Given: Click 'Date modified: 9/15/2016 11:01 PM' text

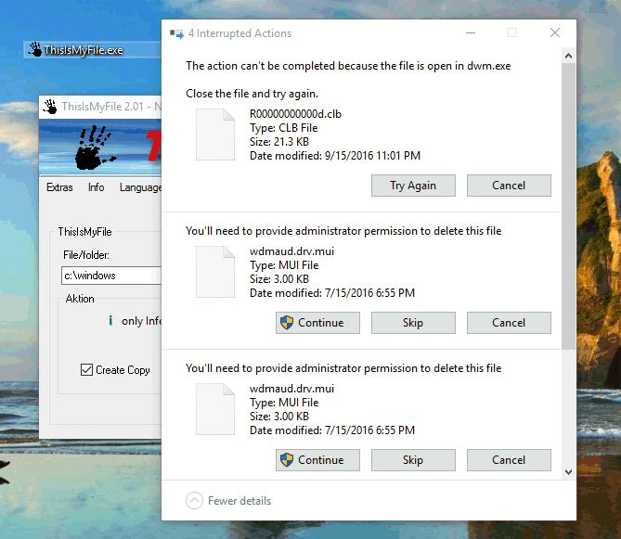Looking at the screenshot, I should 335,156.
